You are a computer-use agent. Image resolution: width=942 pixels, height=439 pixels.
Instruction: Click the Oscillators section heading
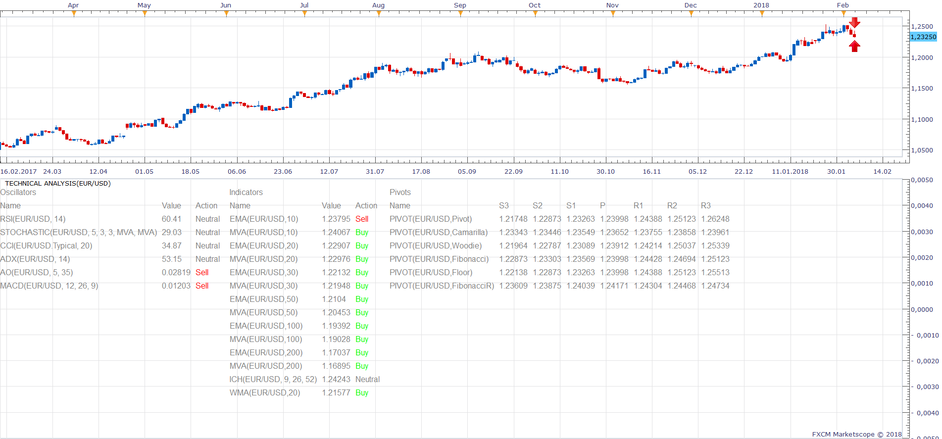18,193
